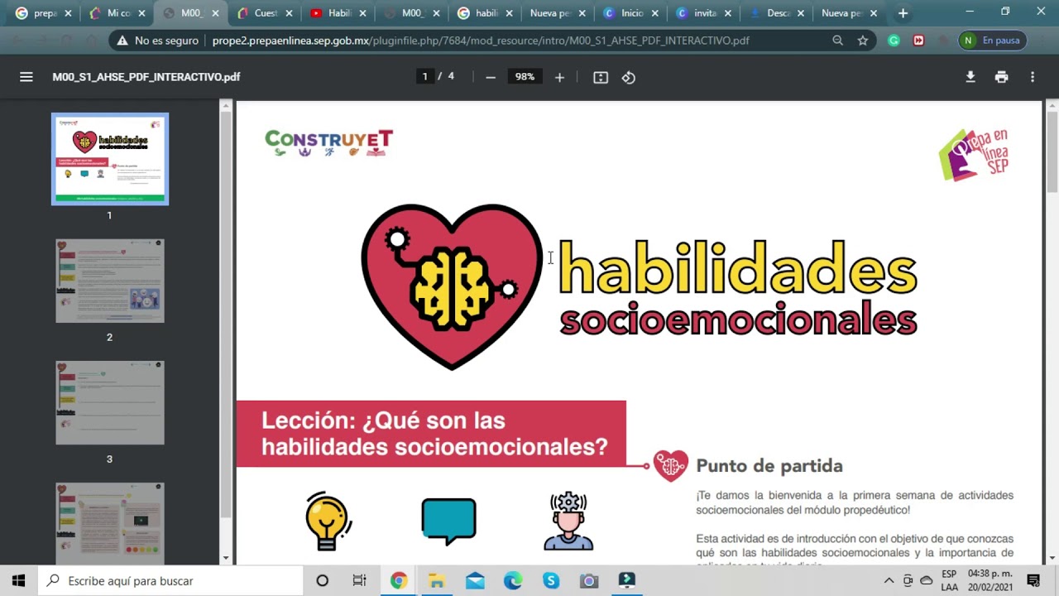Click the 'Punto de partida' heading
Image resolution: width=1059 pixels, height=596 pixels.
tap(769, 466)
